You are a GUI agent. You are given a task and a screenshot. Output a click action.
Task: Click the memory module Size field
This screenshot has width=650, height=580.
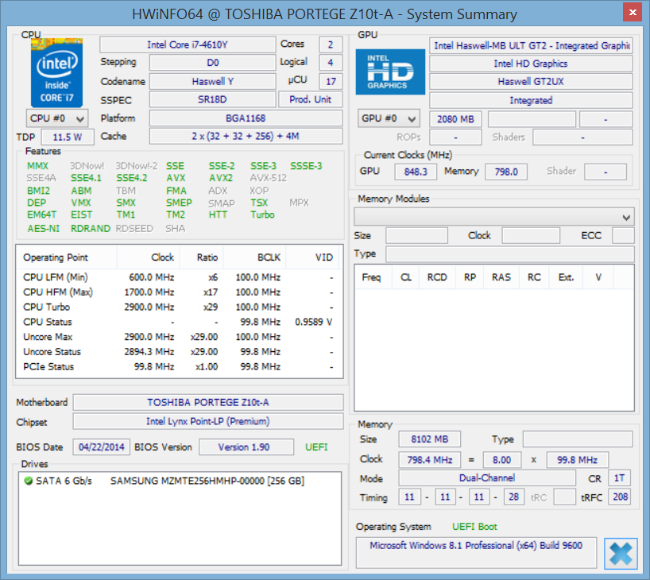(416, 235)
